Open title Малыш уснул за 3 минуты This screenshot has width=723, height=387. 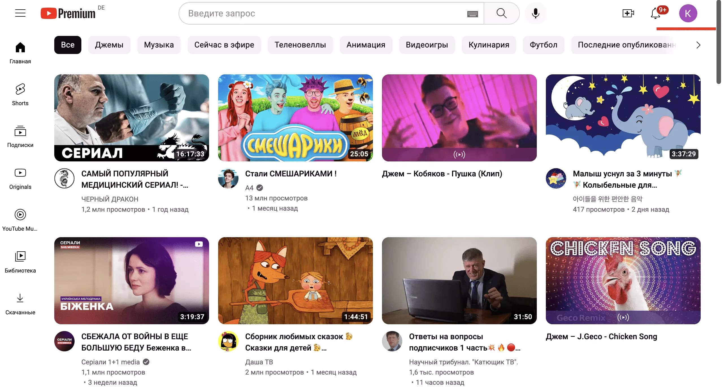coord(628,179)
